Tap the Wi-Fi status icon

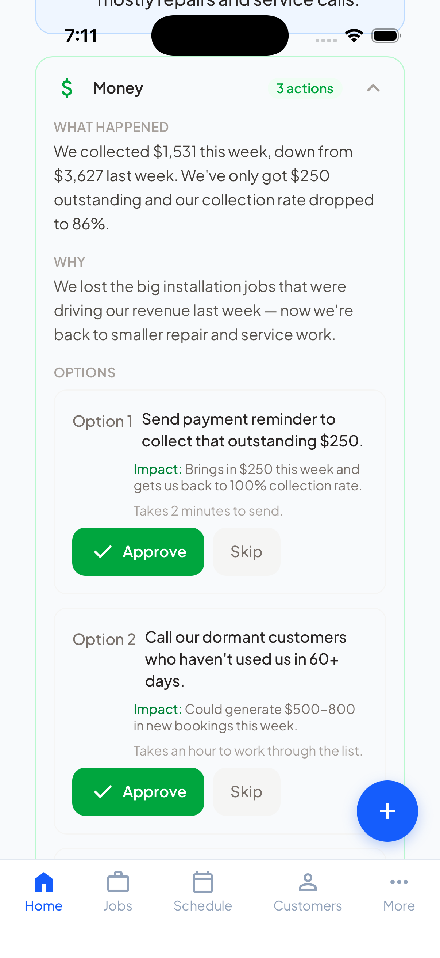(354, 36)
